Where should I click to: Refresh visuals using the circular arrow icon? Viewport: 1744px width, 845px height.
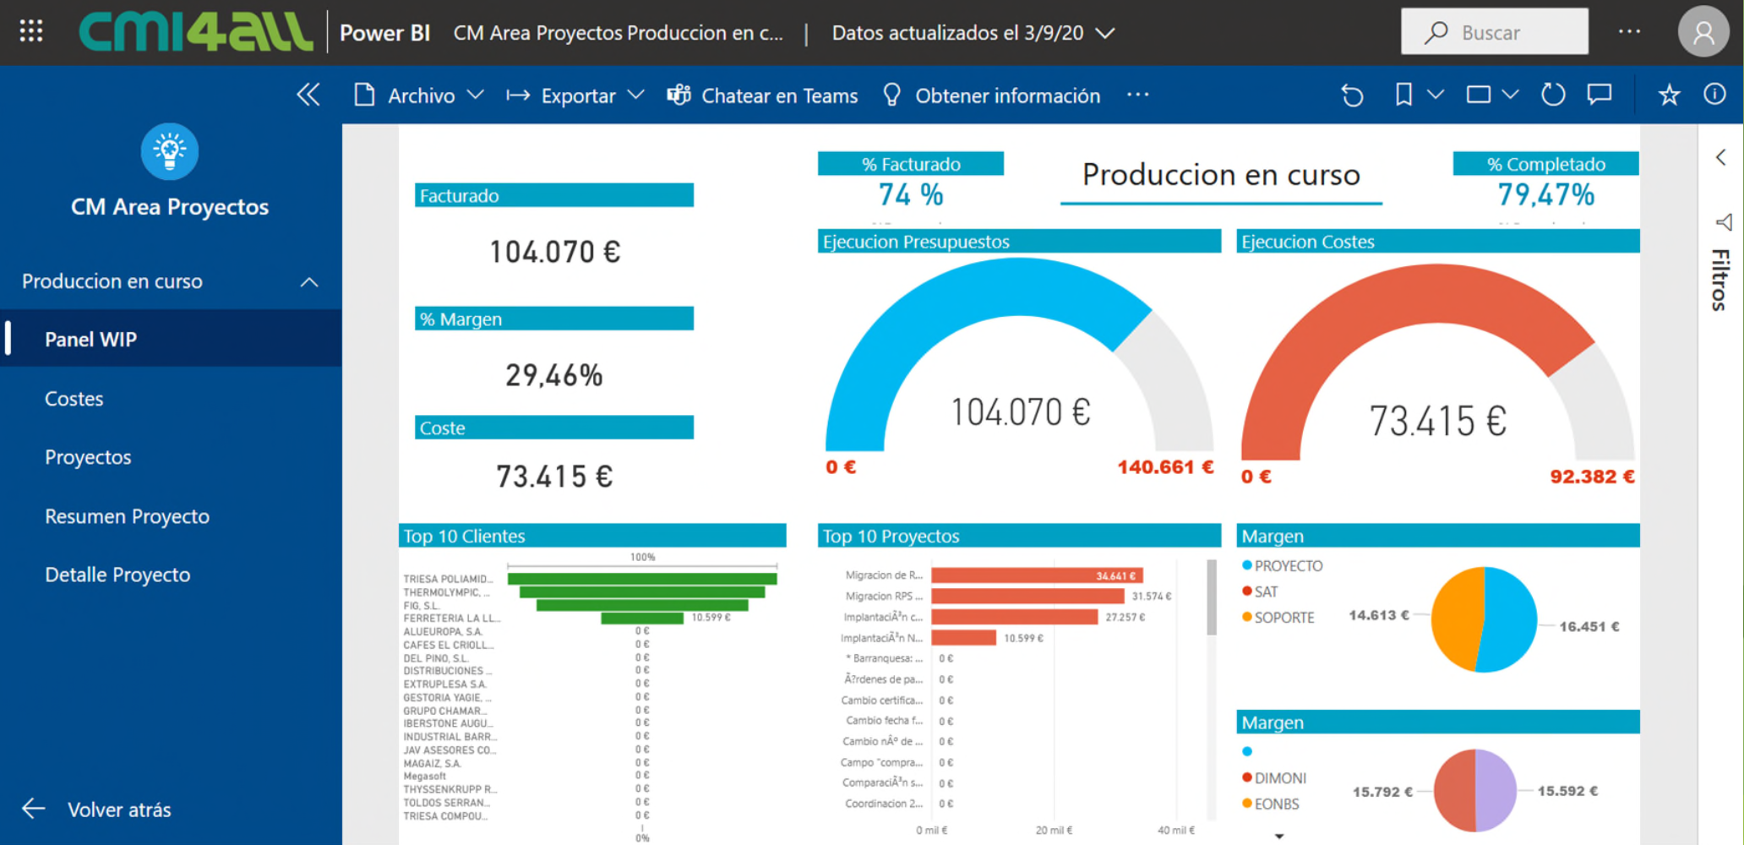(x=1553, y=95)
